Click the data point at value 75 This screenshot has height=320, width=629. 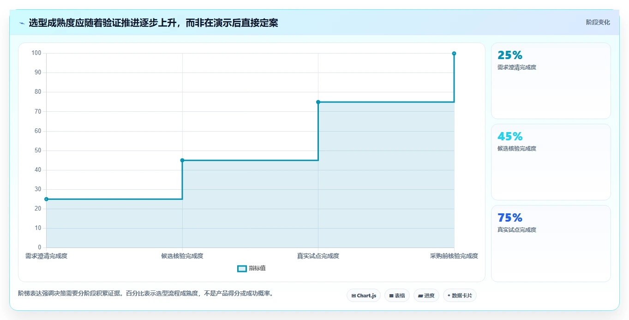point(318,102)
